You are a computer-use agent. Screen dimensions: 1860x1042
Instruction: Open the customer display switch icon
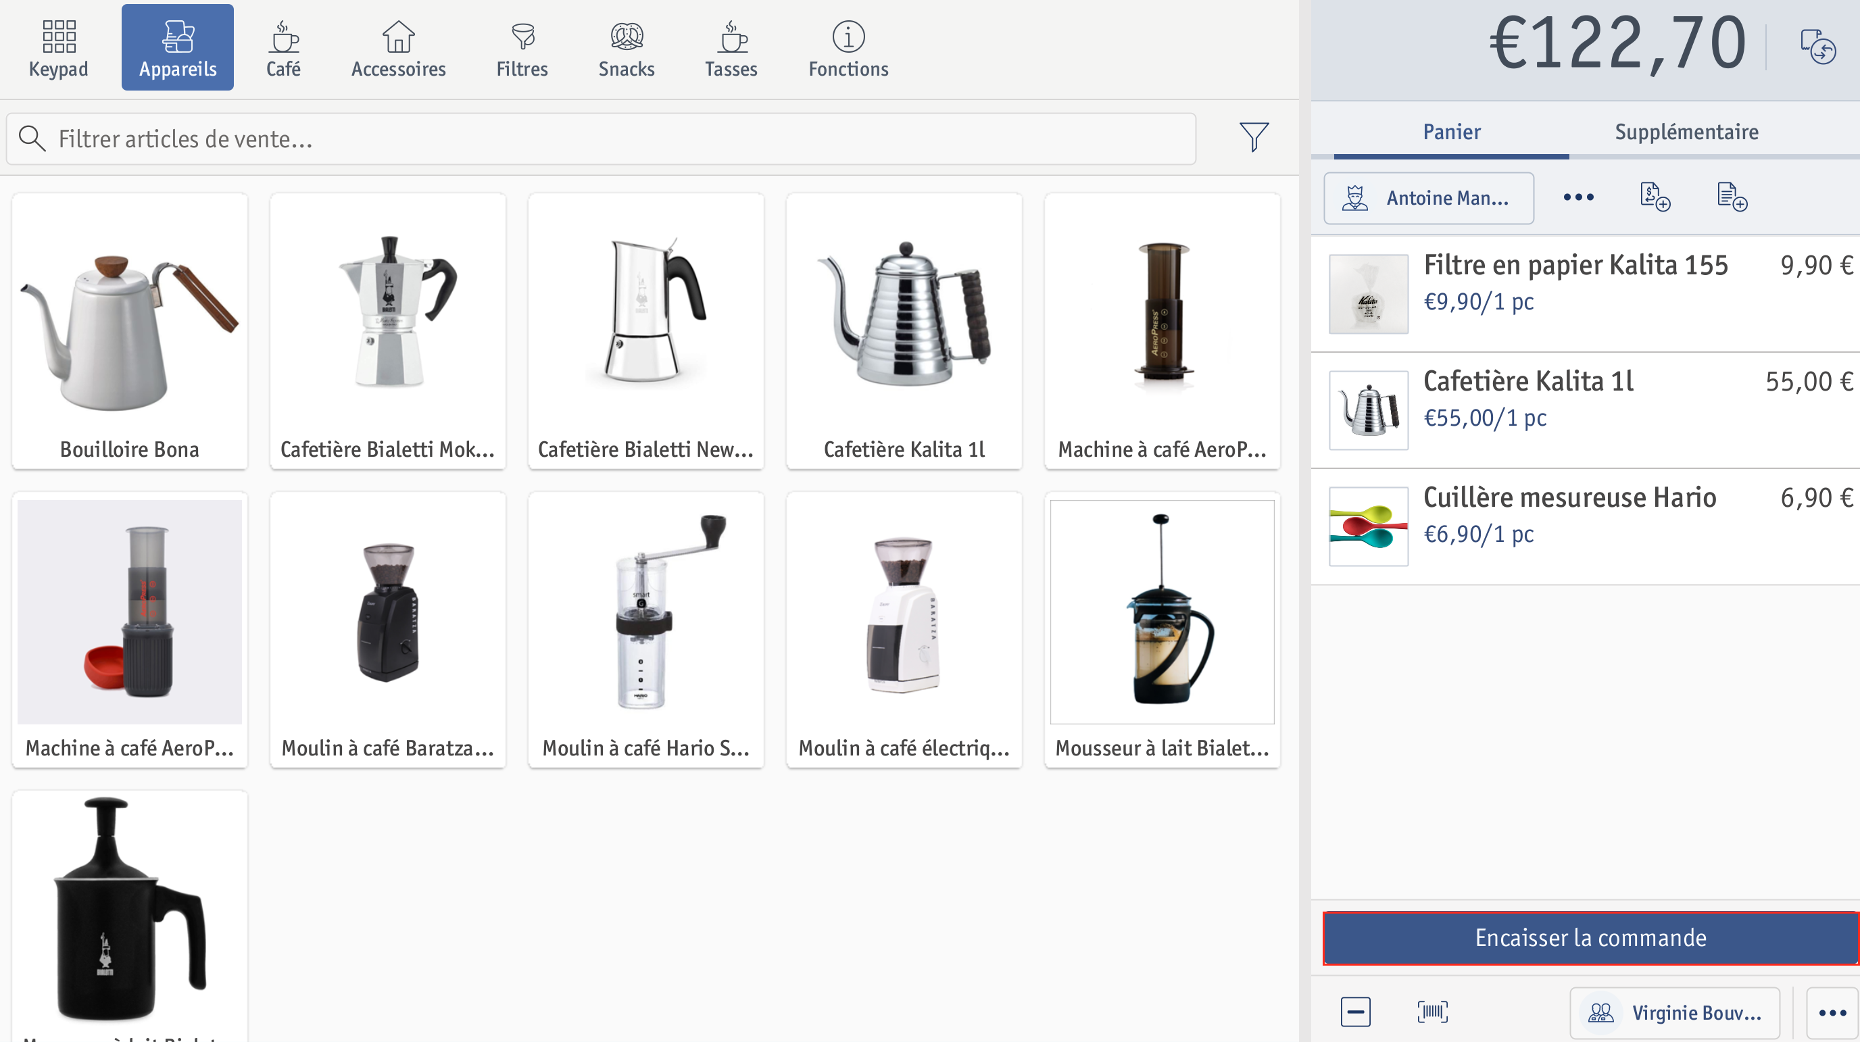[1817, 46]
